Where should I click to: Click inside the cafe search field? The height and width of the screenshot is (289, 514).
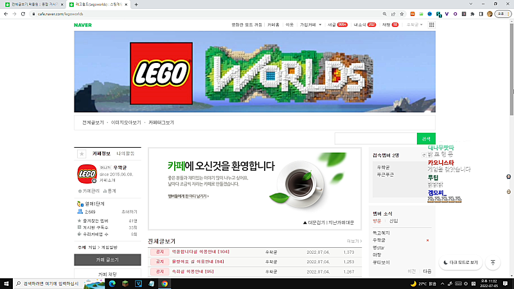(376, 139)
